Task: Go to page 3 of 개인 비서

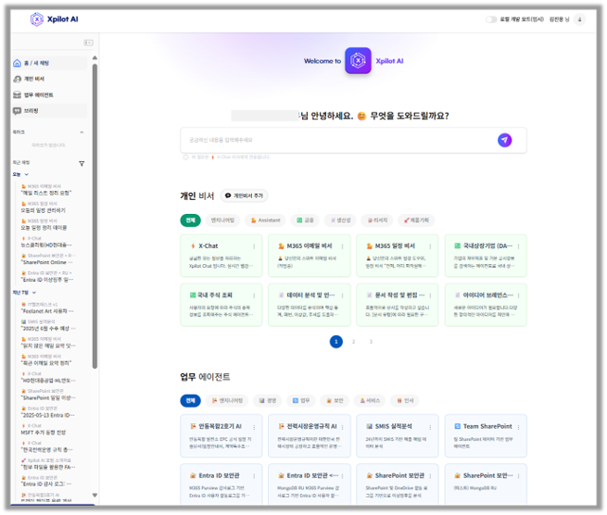Action: tap(371, 342)
